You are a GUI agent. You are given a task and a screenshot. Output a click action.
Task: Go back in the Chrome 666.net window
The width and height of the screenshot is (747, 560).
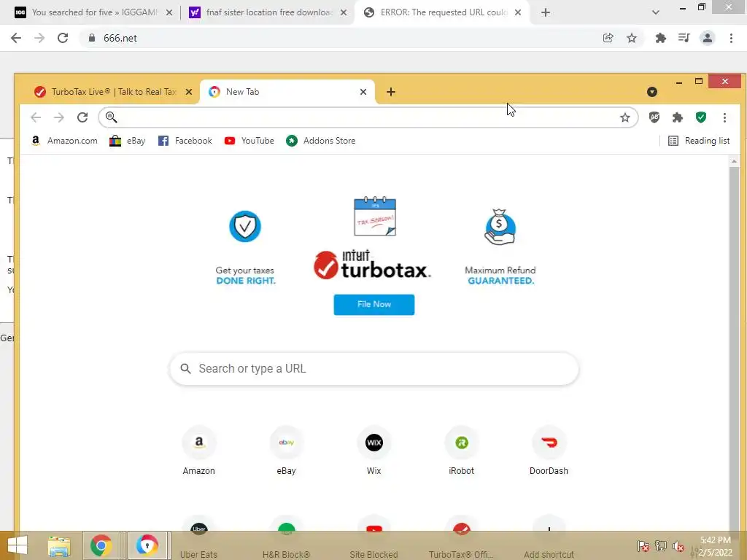pos(16,38)
